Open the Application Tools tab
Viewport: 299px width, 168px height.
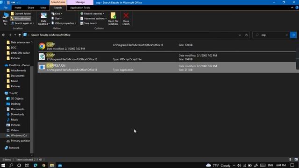(x=80, y=7)
